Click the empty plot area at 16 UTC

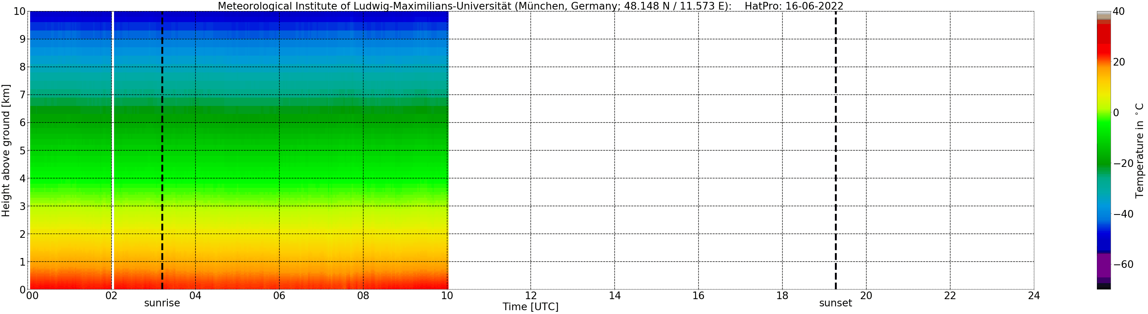tap(698, 150)
